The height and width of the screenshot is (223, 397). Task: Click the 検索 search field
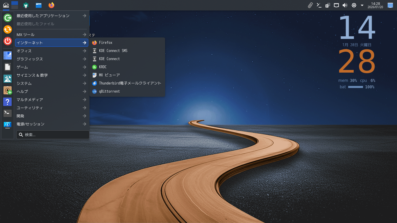coord(53,135)
